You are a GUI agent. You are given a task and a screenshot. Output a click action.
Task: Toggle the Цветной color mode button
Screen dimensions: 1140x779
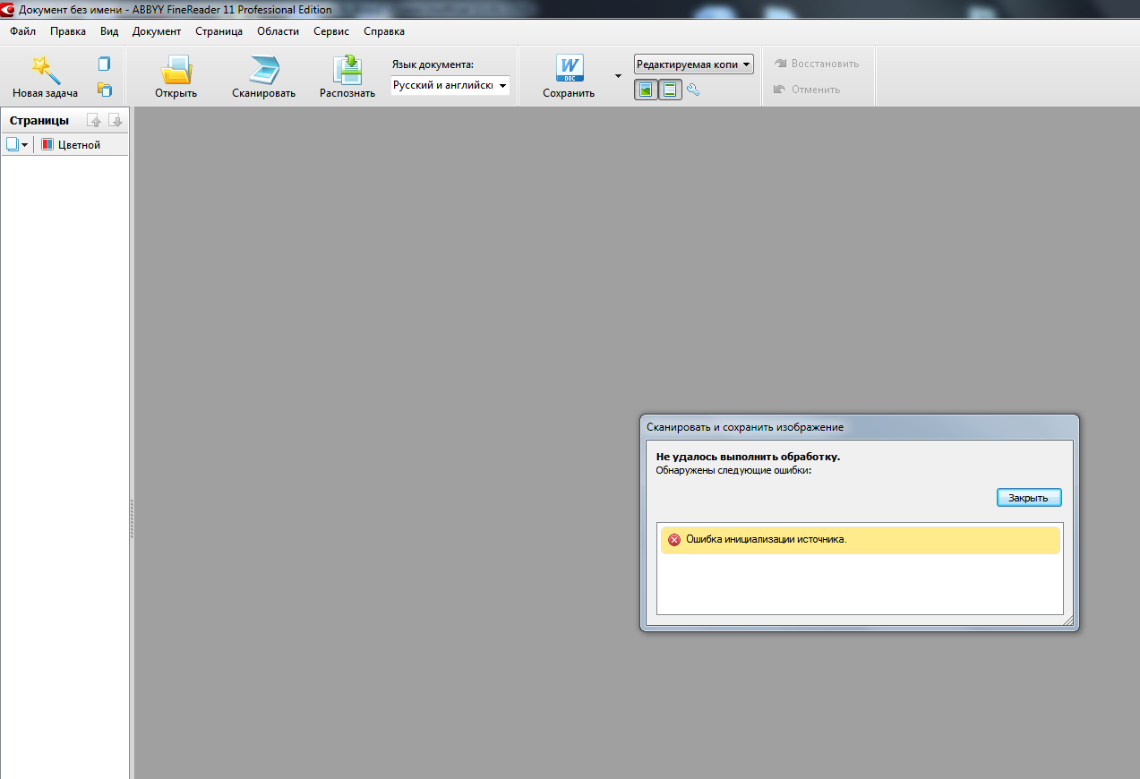[72, 145]
